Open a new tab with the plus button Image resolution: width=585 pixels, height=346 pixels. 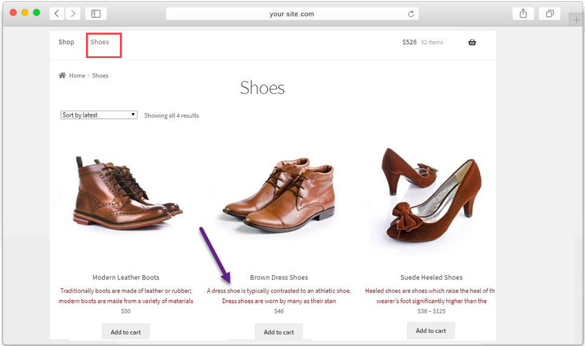576,20
